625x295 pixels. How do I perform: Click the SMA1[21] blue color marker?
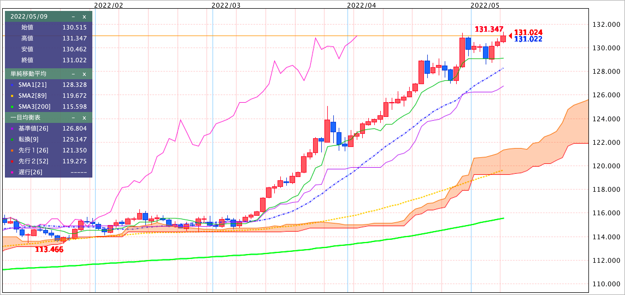(x=12, y=85)
